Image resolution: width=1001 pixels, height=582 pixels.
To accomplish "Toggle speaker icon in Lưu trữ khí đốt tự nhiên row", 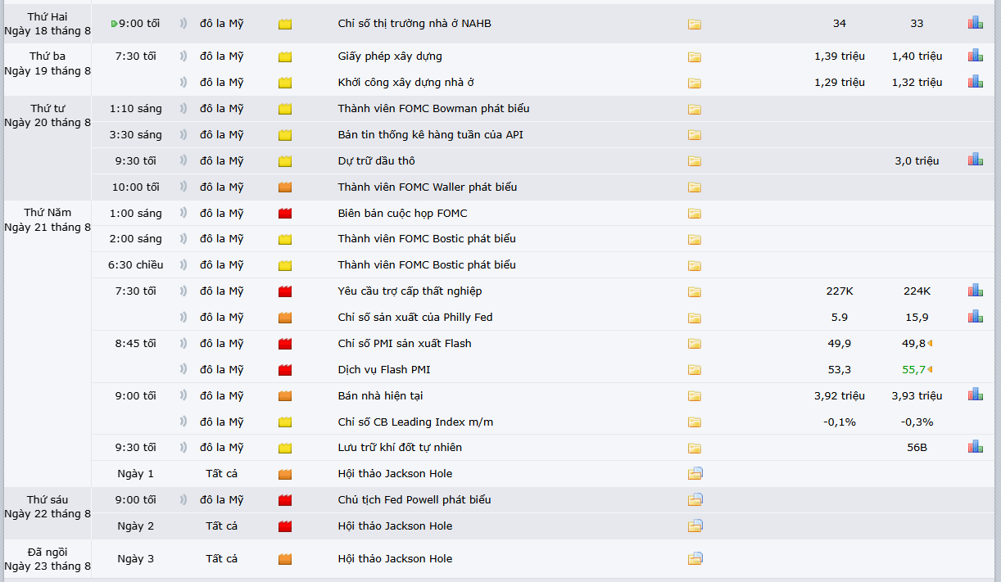I will coord(183,448).
